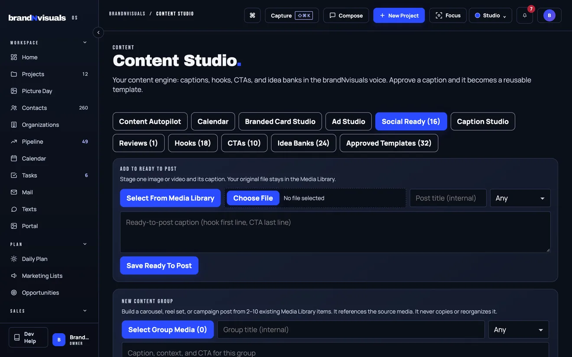Open Marketing Lists megaphone icon
Screen dimensions: 572x357
click(14, 276)
